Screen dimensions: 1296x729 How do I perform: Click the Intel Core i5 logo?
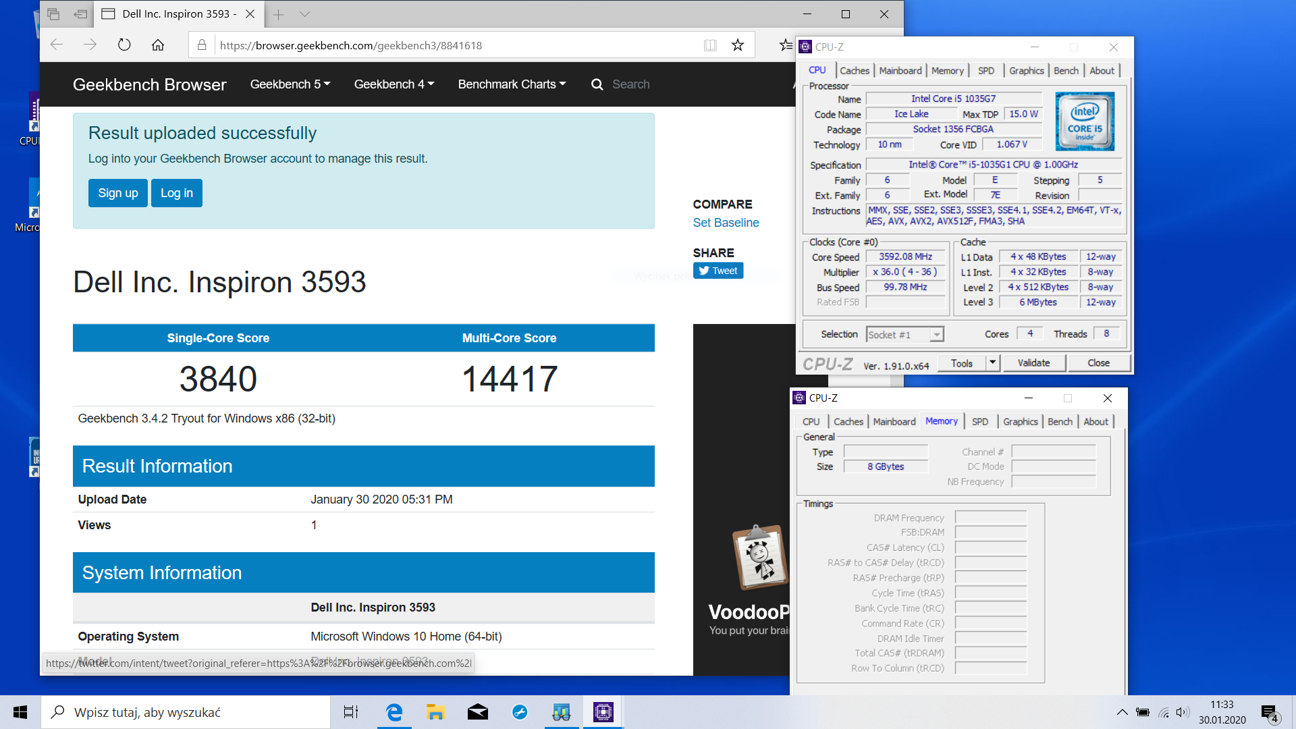(1085, 121)
